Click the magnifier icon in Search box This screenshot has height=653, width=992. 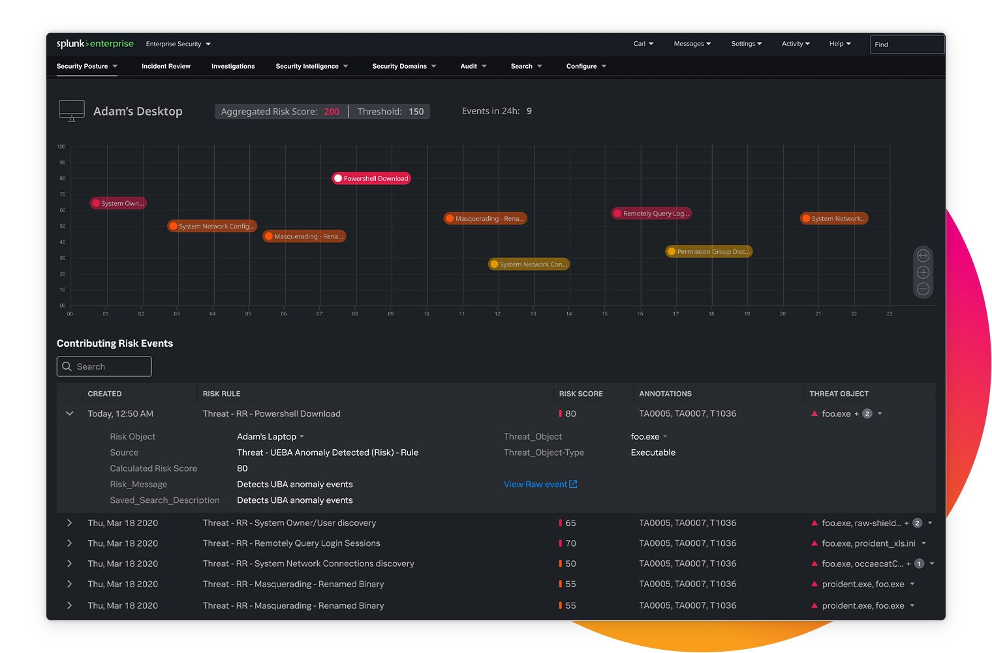pos(67,366)
